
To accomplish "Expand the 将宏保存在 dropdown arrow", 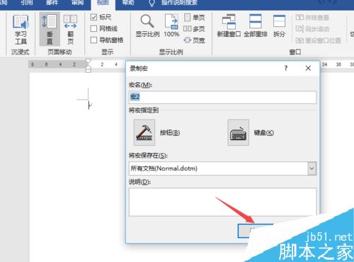I will click(x=312, y=169).
